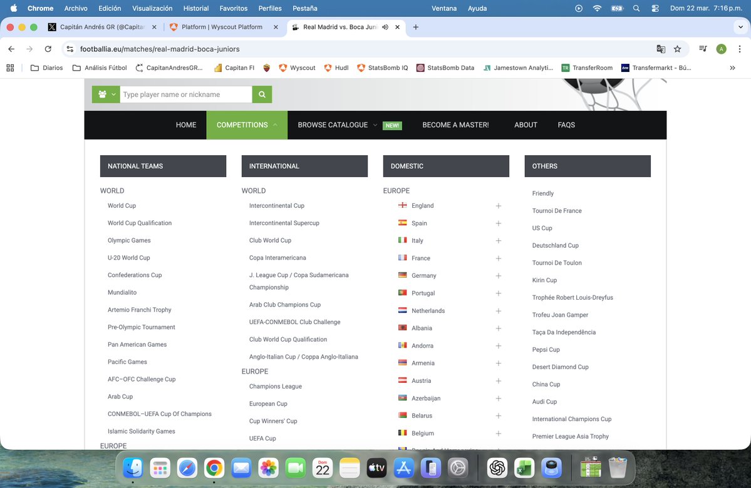Open System Settings from the Dock
The image size is (751, 488).
[457, 468]
